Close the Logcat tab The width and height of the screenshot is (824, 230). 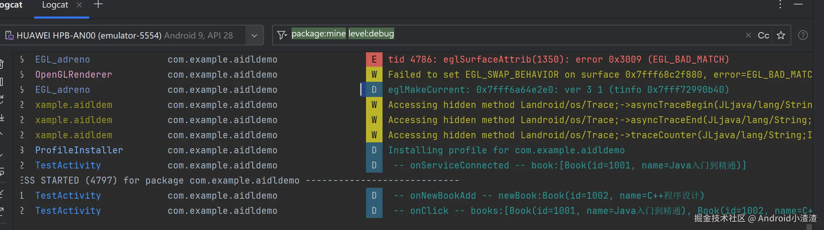click(x=79, y=5)
